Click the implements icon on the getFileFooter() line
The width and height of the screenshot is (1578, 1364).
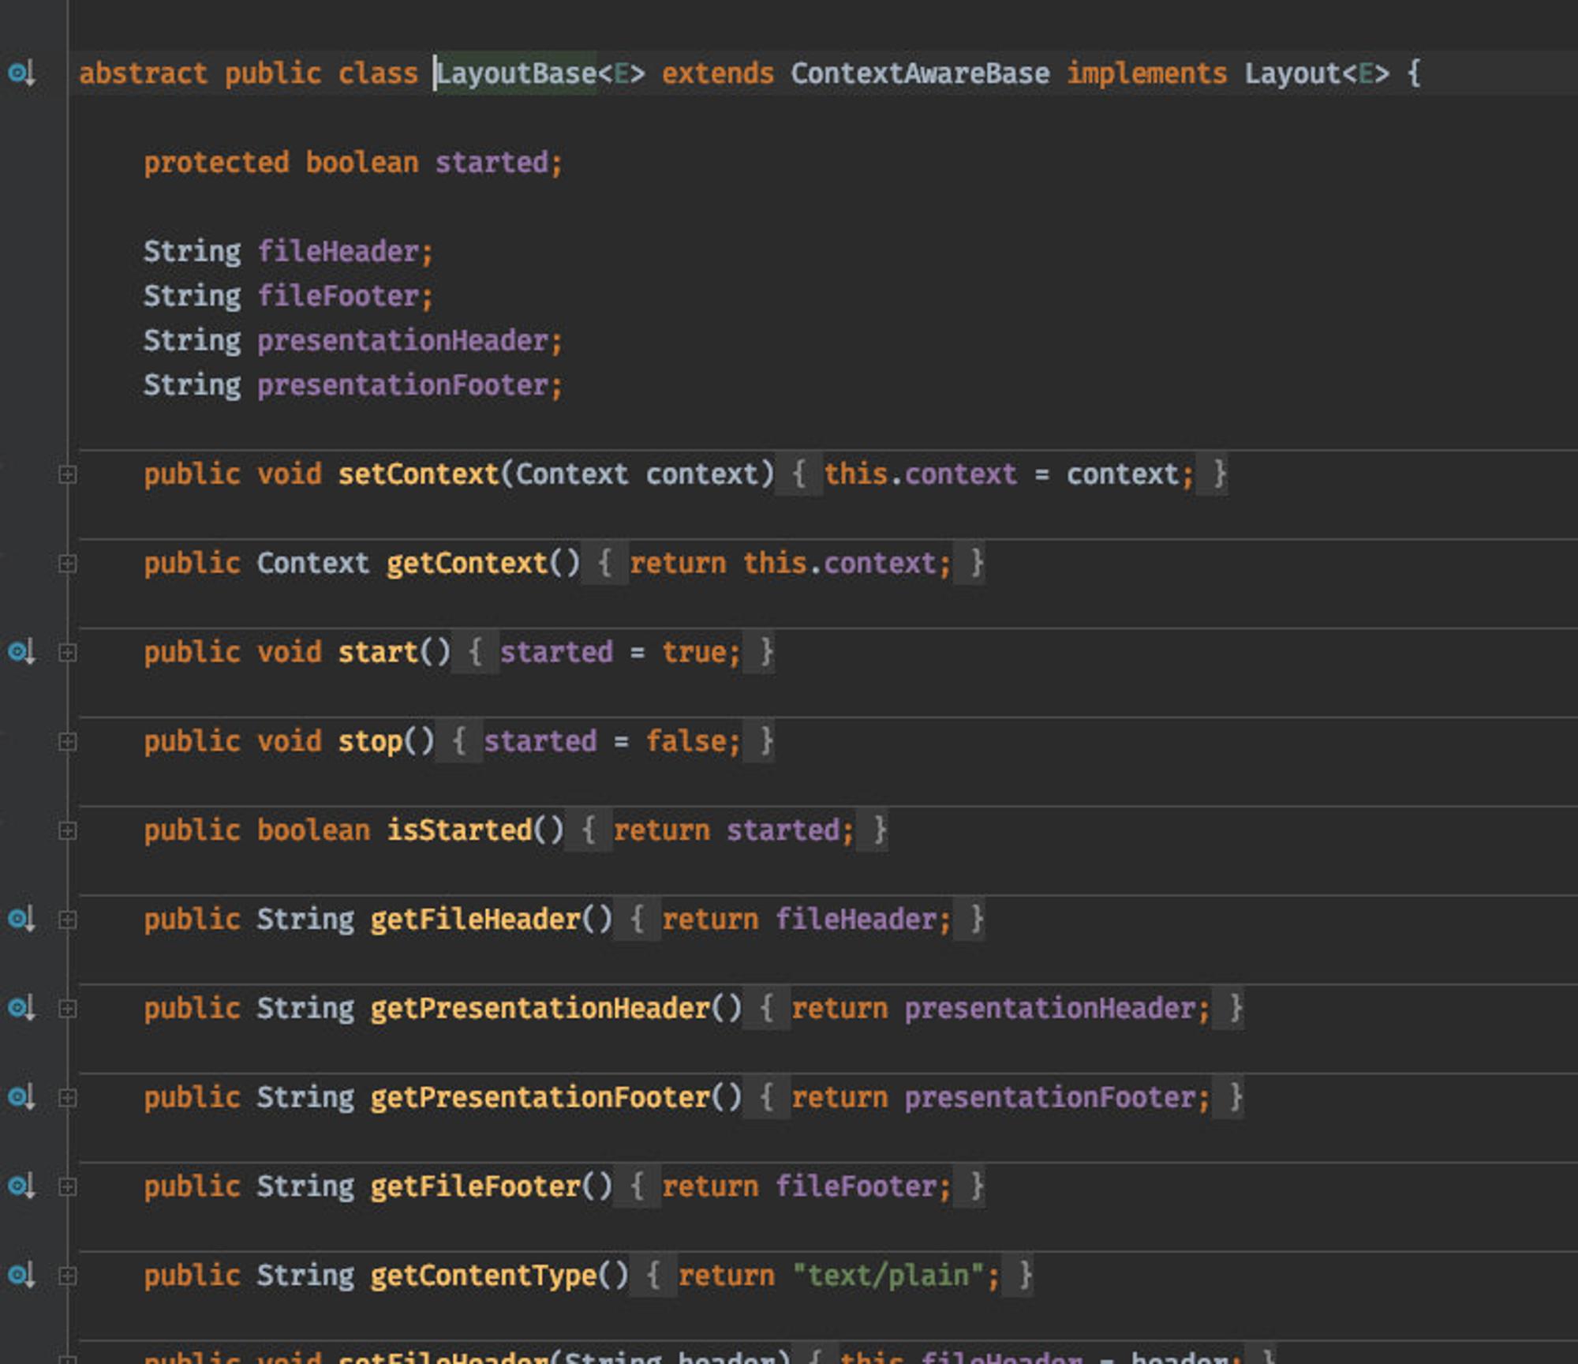tap(21, 1186)
